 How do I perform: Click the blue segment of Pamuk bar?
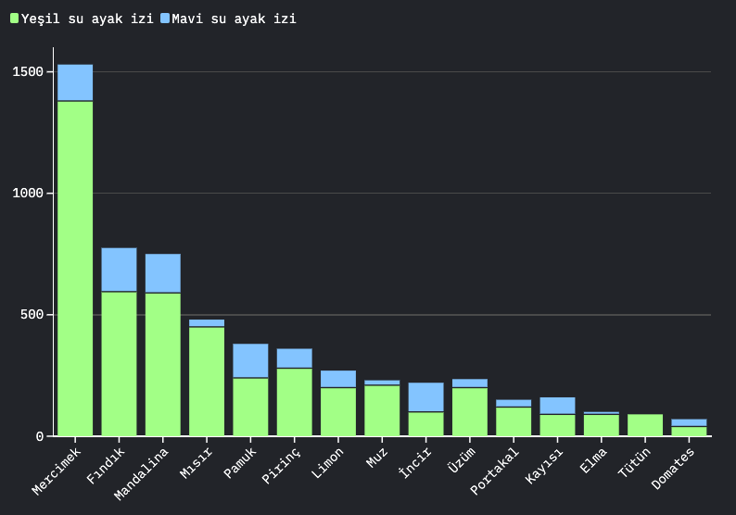click(250, 360)
